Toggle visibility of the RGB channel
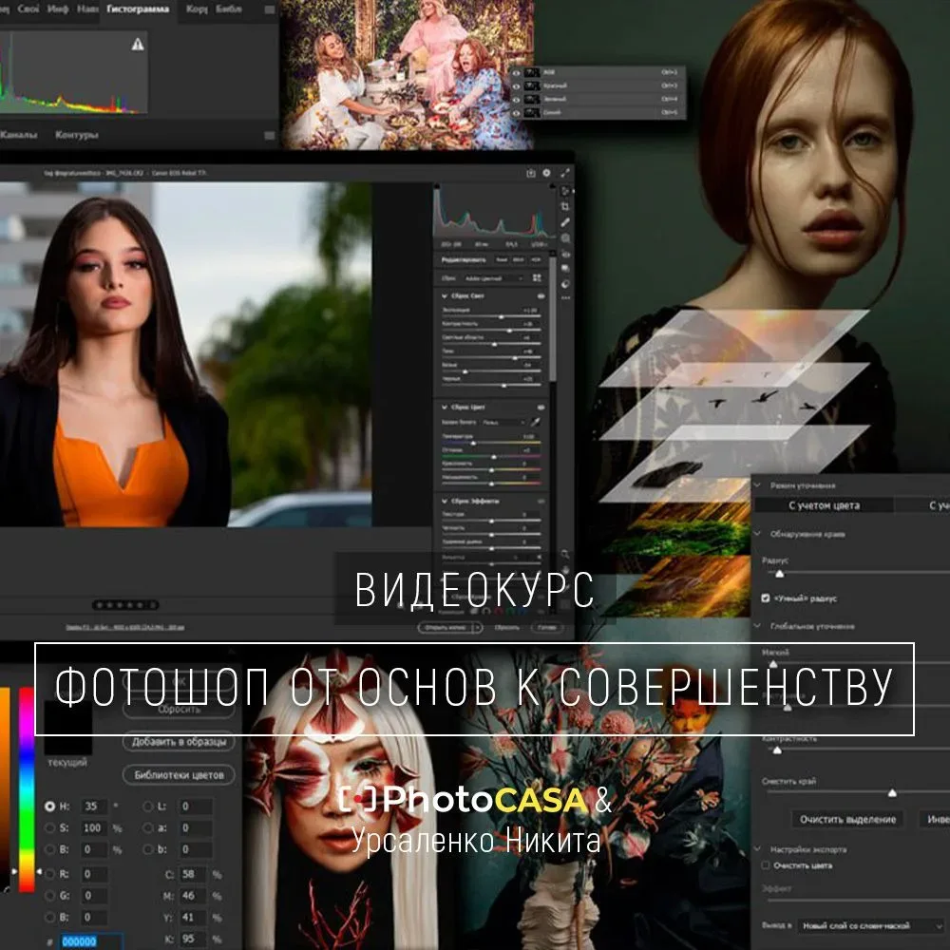The width and height of the screenshot is (950, 950). [x=516, y=72]
